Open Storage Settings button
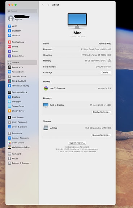This screenshot has width=133, height=208. (x=101, y=135)
